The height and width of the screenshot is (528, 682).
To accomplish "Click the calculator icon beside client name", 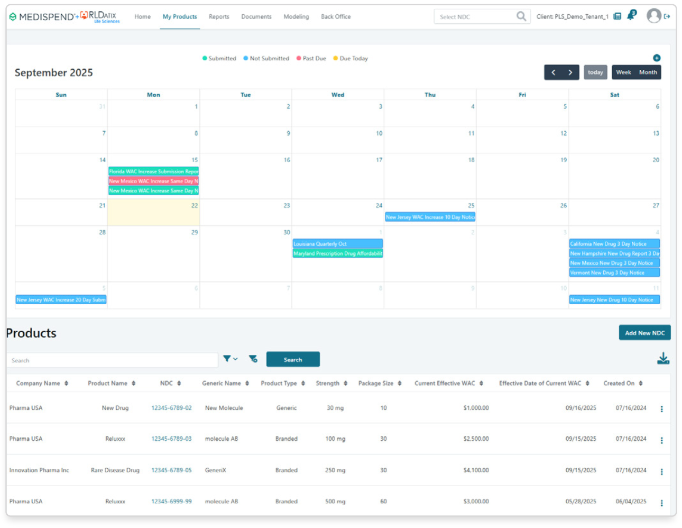I will (x=617, y=16).
